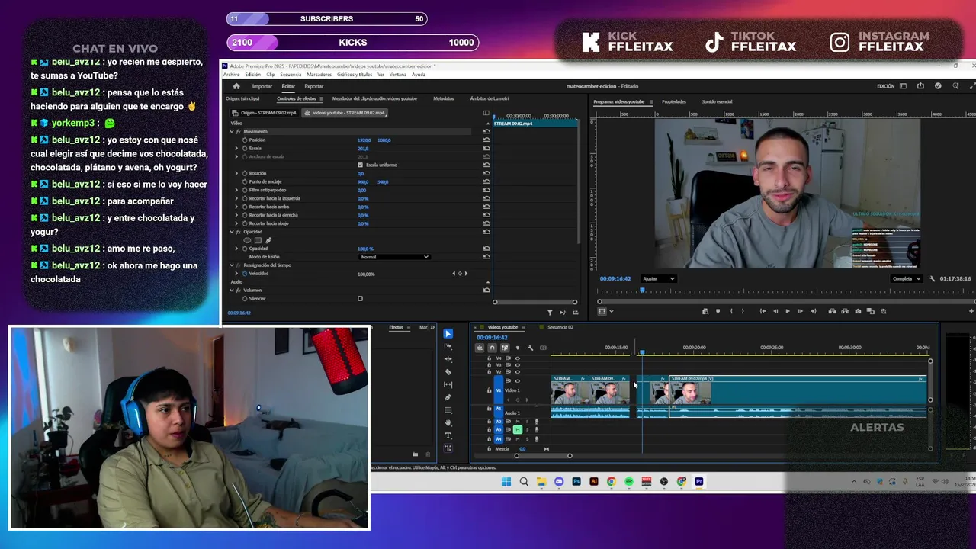The width and height of the screenshot is (976, 549).
Task: Click the Exportar workspace button
Action: point(313,86)
